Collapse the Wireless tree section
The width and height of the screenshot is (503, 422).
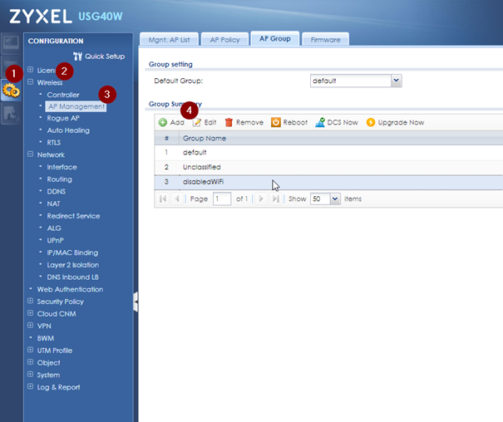pyautogui.click(x=31, y=82)
